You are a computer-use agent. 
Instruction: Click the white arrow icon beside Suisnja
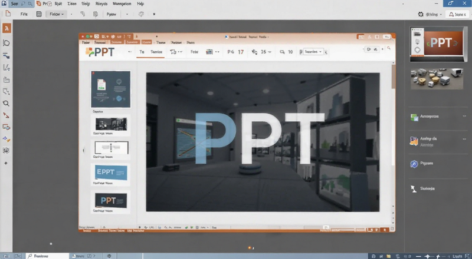click(x=414, y=189)
